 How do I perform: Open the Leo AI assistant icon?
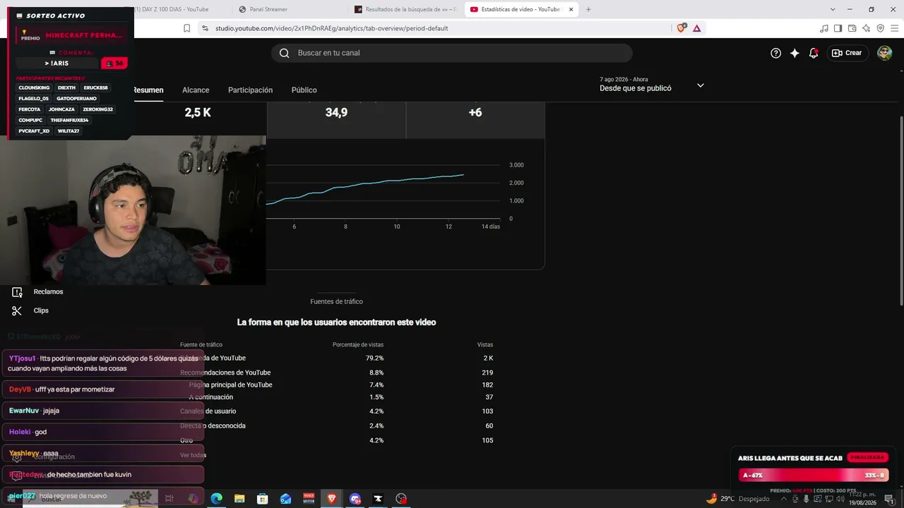point(866,28)
